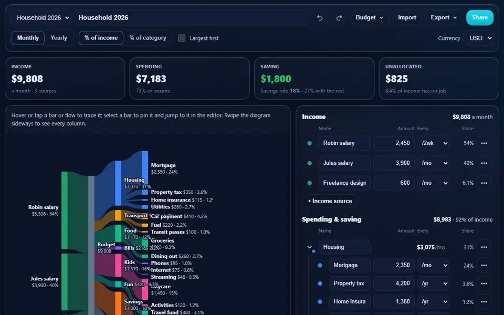Viewport: 504px width, 315px height.
Task: Switch to Monthly view
Action: click(28, 38)
